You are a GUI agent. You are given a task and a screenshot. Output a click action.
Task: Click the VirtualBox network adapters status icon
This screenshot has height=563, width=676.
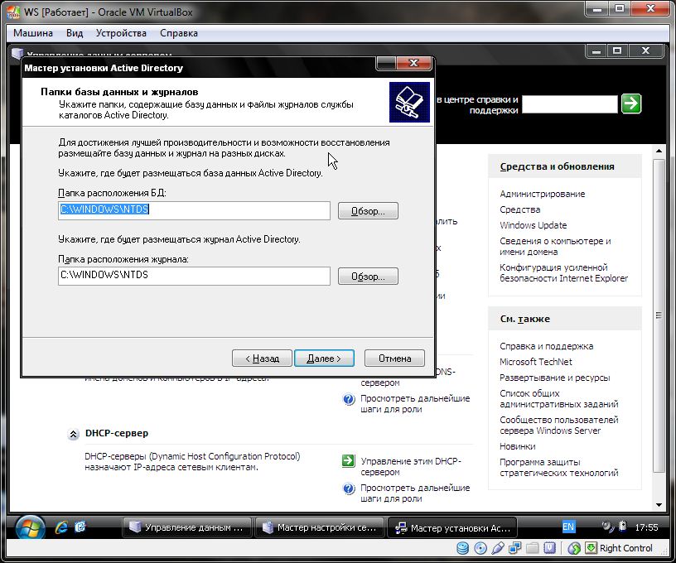(x=514, y=548)
